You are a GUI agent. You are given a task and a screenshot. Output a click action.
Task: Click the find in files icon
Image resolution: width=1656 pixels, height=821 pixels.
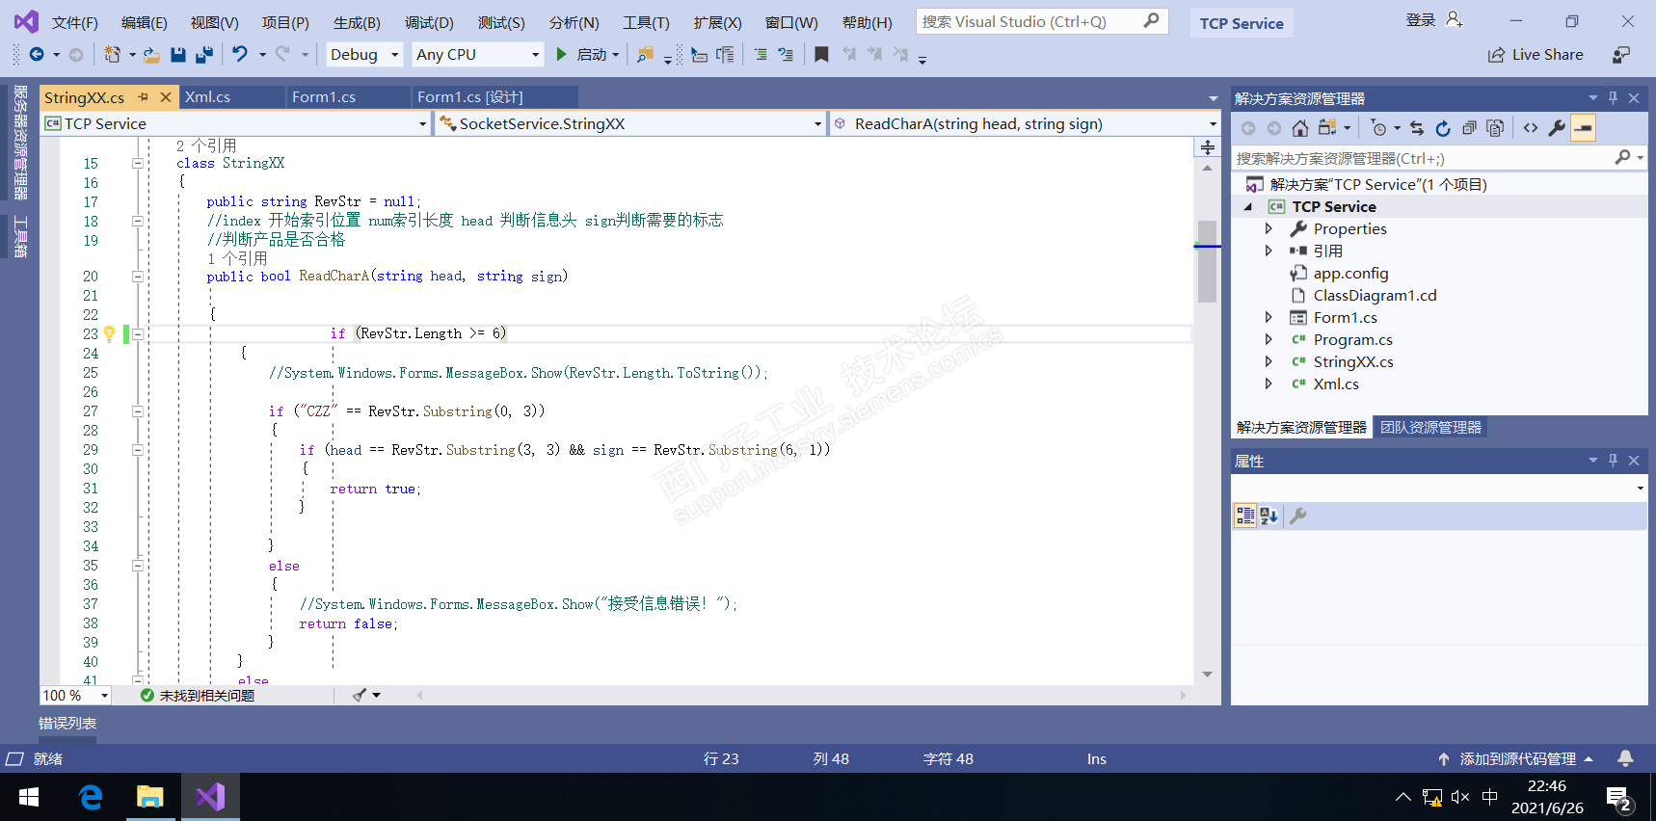[x=645, y=55]
